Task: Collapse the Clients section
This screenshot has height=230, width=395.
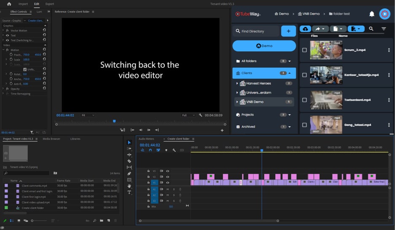Action: click(x=290, y=73)
